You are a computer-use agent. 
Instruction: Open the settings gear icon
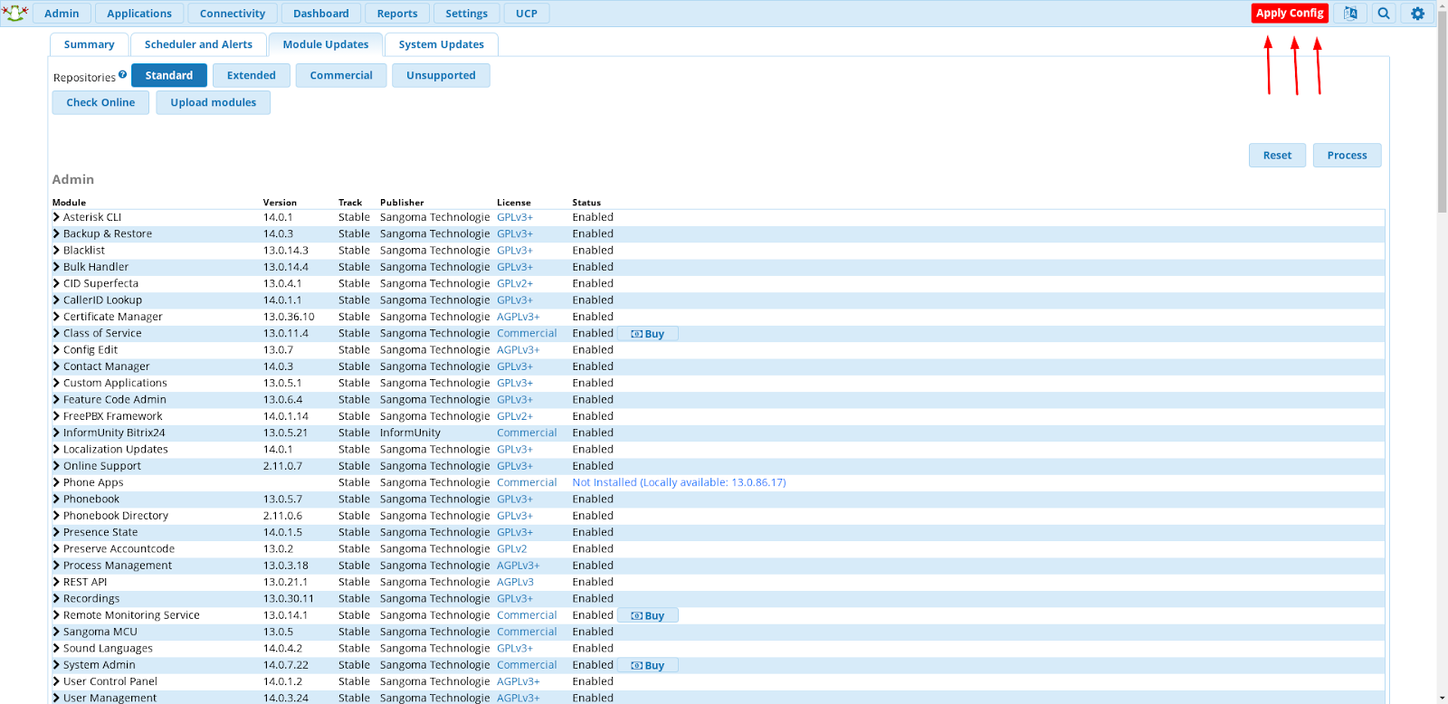pos(1417,14)
